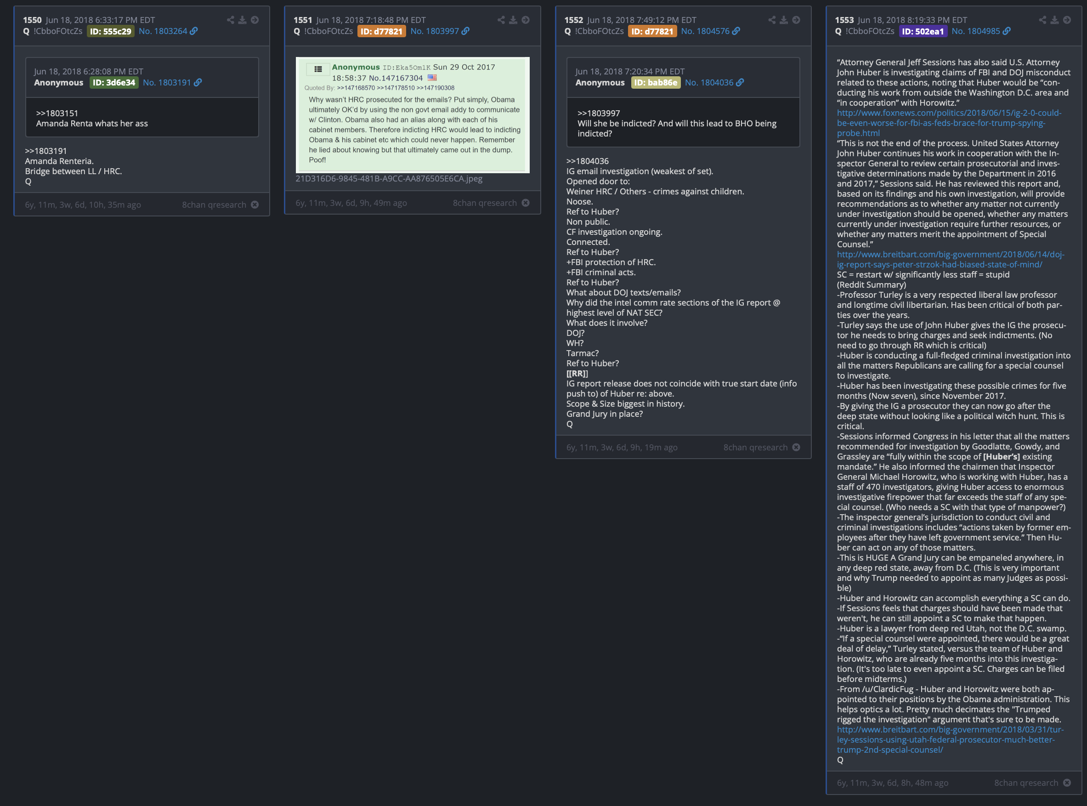Click ID: 502ea1 badge in post 1553
The height and width of the screenshot is (806, 1087).
923,31
